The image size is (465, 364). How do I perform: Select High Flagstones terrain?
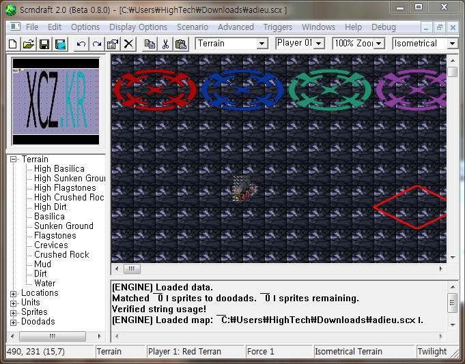[65, 187]
